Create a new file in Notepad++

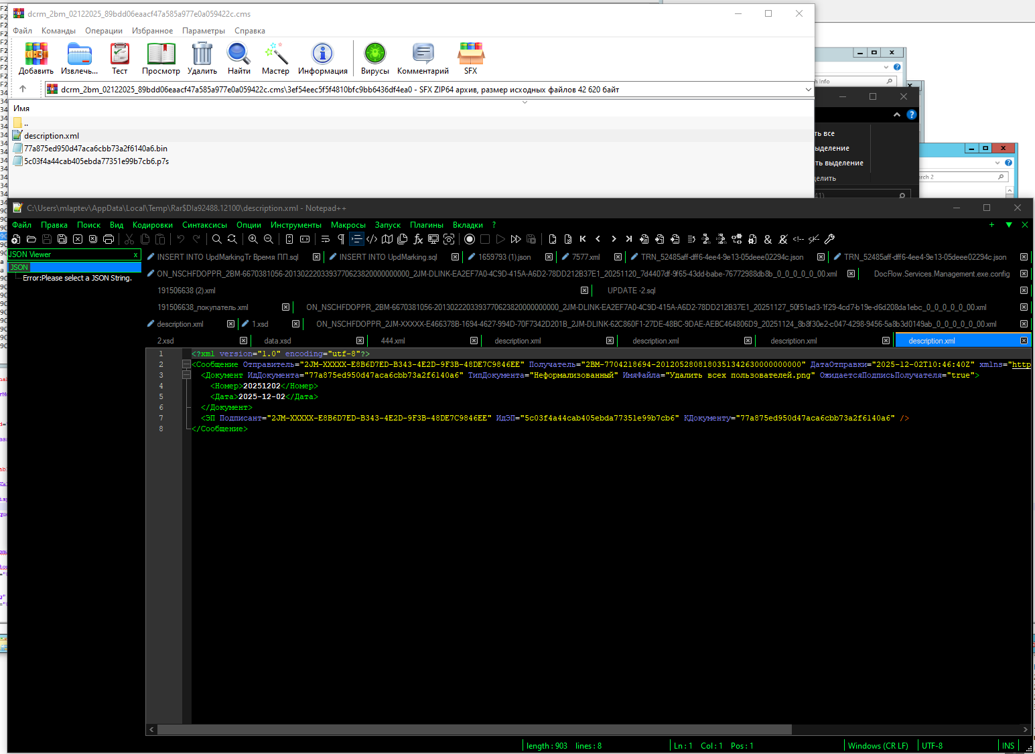(x=16, y=239)
